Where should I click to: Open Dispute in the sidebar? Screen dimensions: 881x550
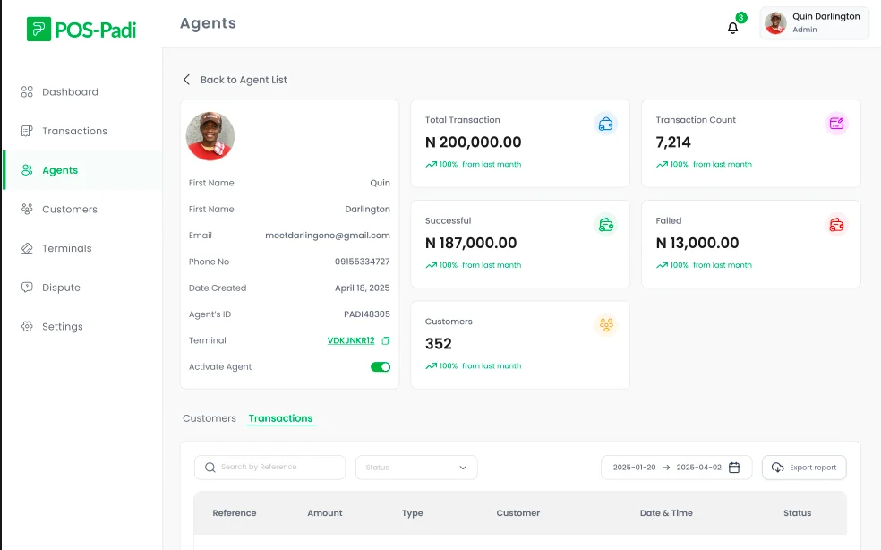[x=61, y=288]
